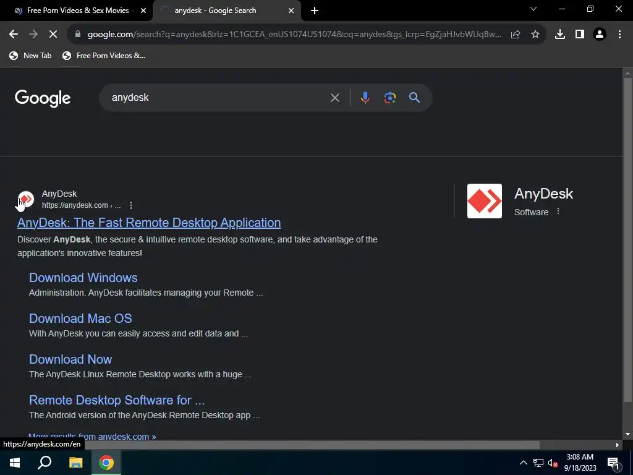Click the Chrome taskbar icon
Image resolution: width=633 pixels, height=475 pixels.
tap(106, 463)
